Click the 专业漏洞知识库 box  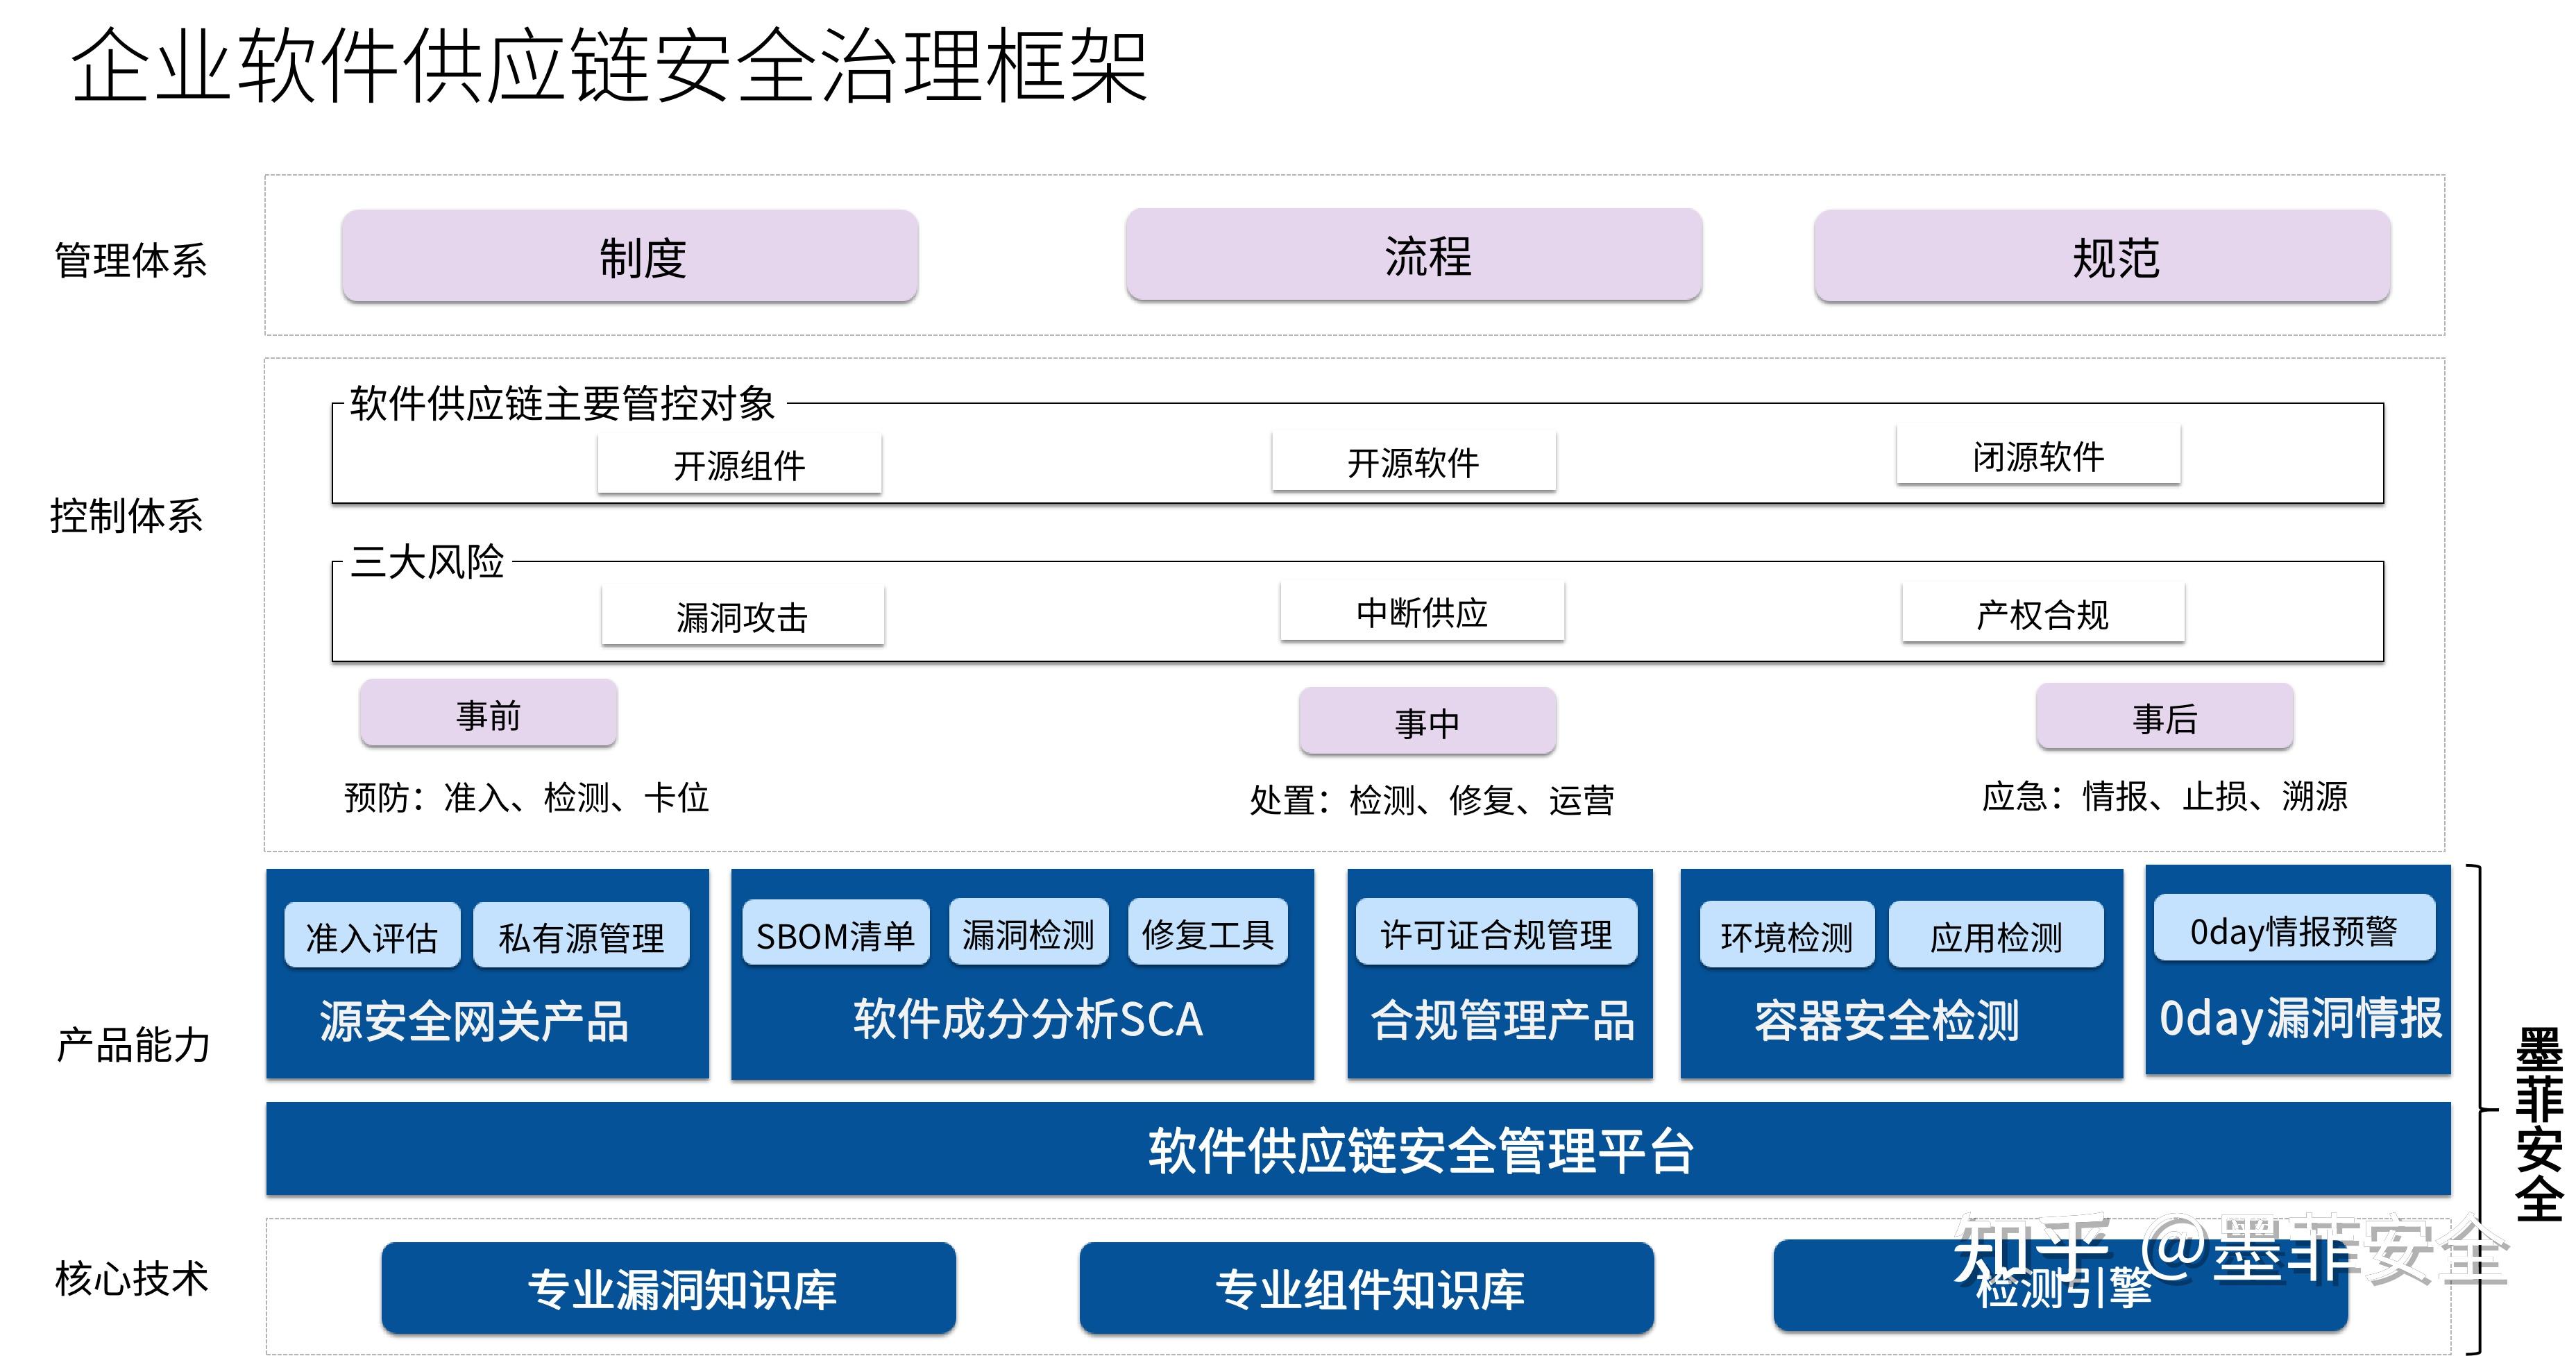(668, 1288)
